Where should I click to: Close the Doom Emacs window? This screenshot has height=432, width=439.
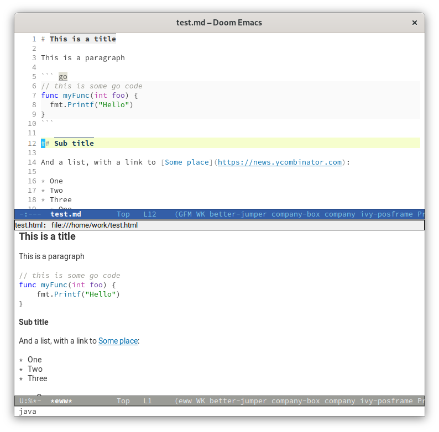414,23
